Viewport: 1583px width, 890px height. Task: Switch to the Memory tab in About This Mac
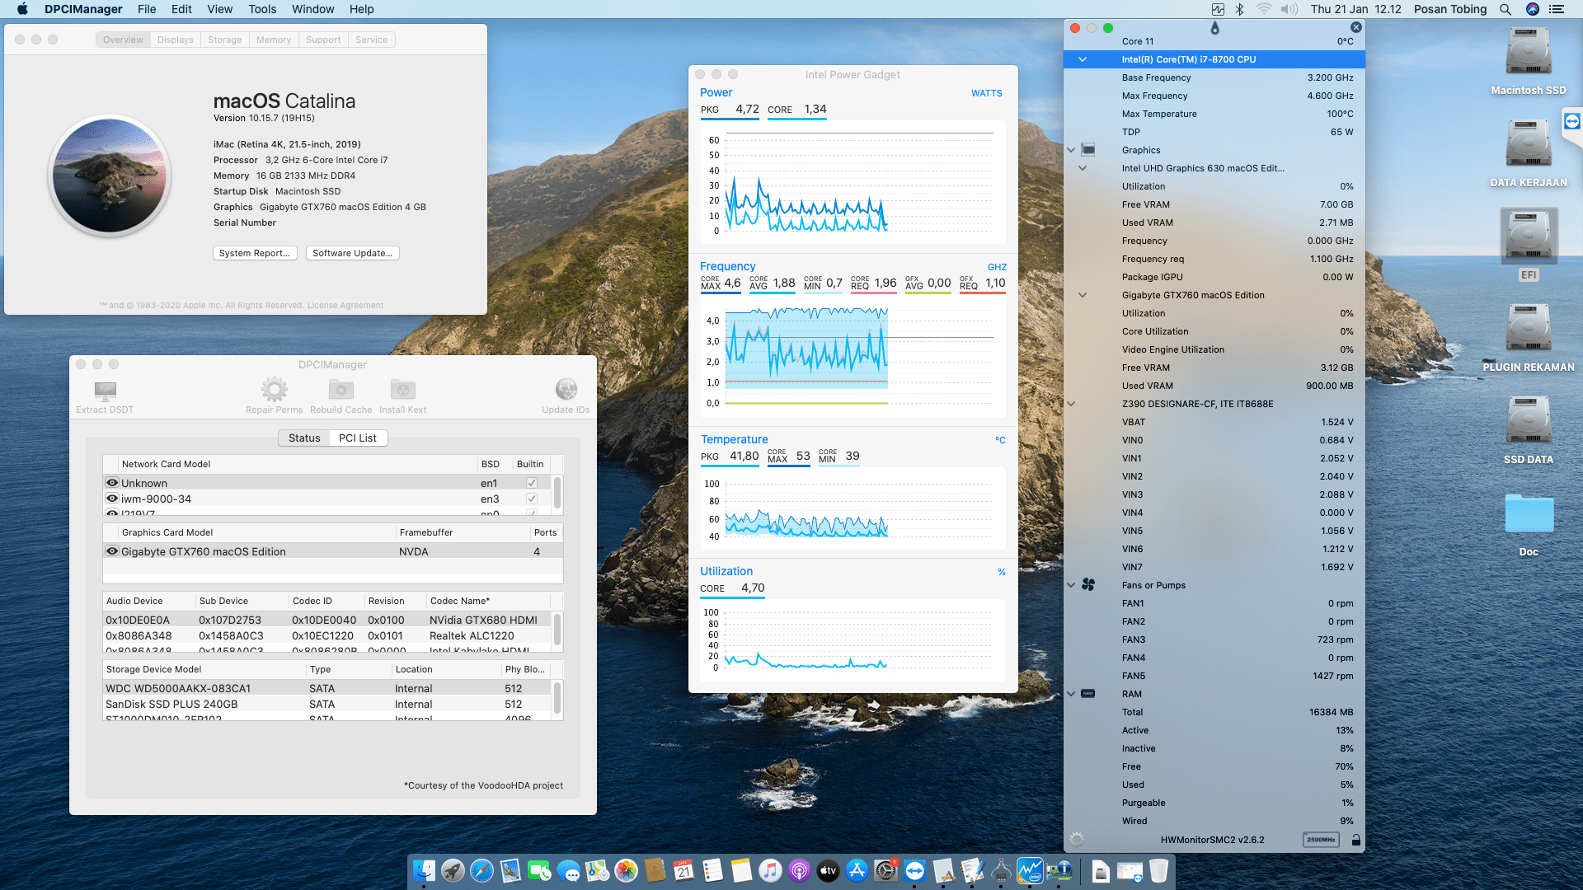(274, 40)
